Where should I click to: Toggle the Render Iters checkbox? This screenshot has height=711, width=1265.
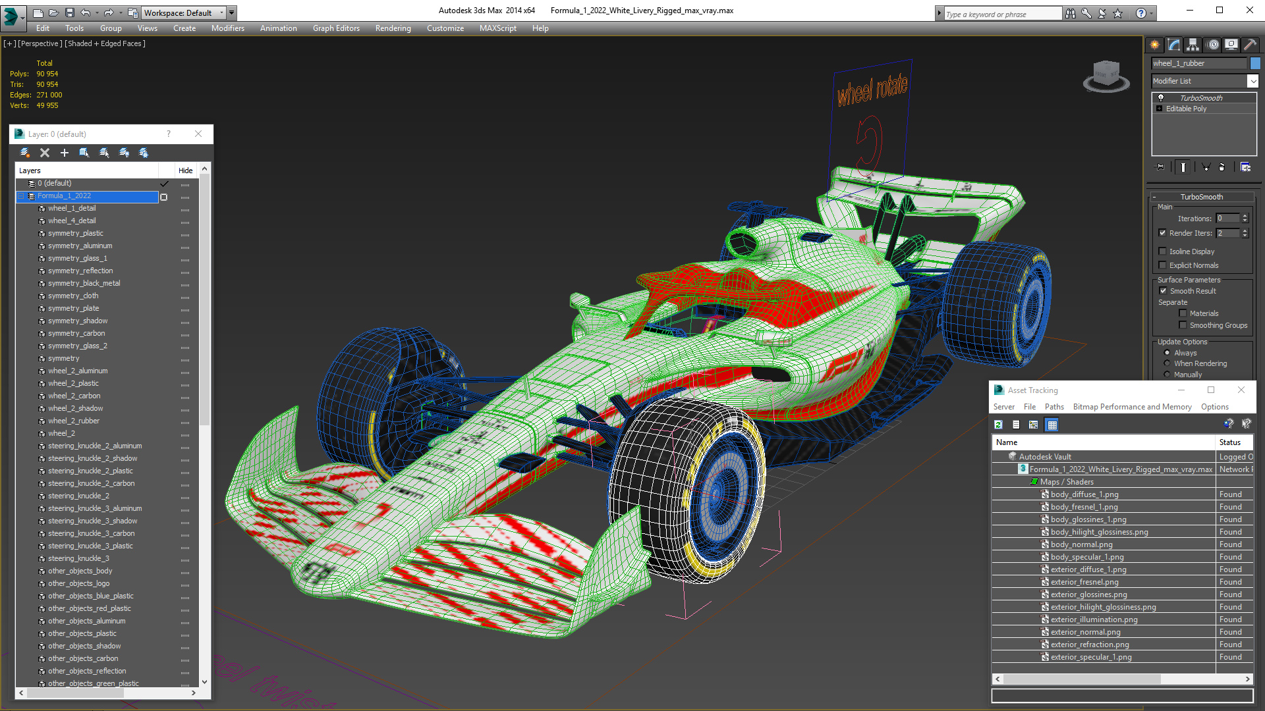[1163, 233]
